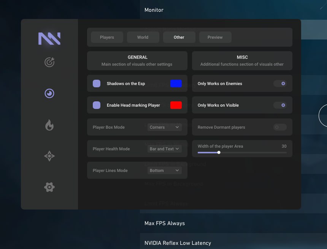Image resolution: width=327 pixels, height=249 pixels.
Task: Enable Remove Dormant players toggle
Action: pyautogui.click(x=280, y=127)
